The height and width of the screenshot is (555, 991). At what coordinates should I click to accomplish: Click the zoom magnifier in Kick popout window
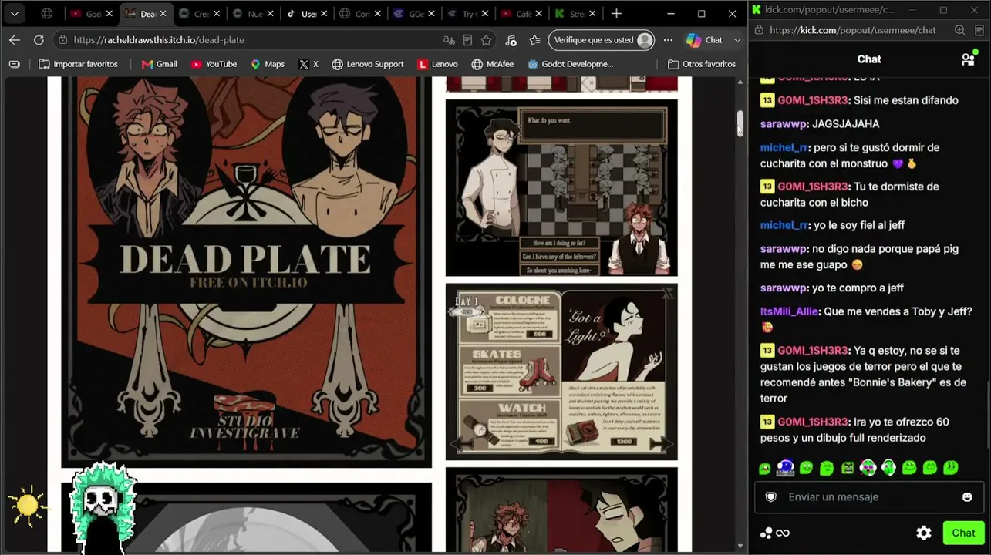[x=959, y=30]
